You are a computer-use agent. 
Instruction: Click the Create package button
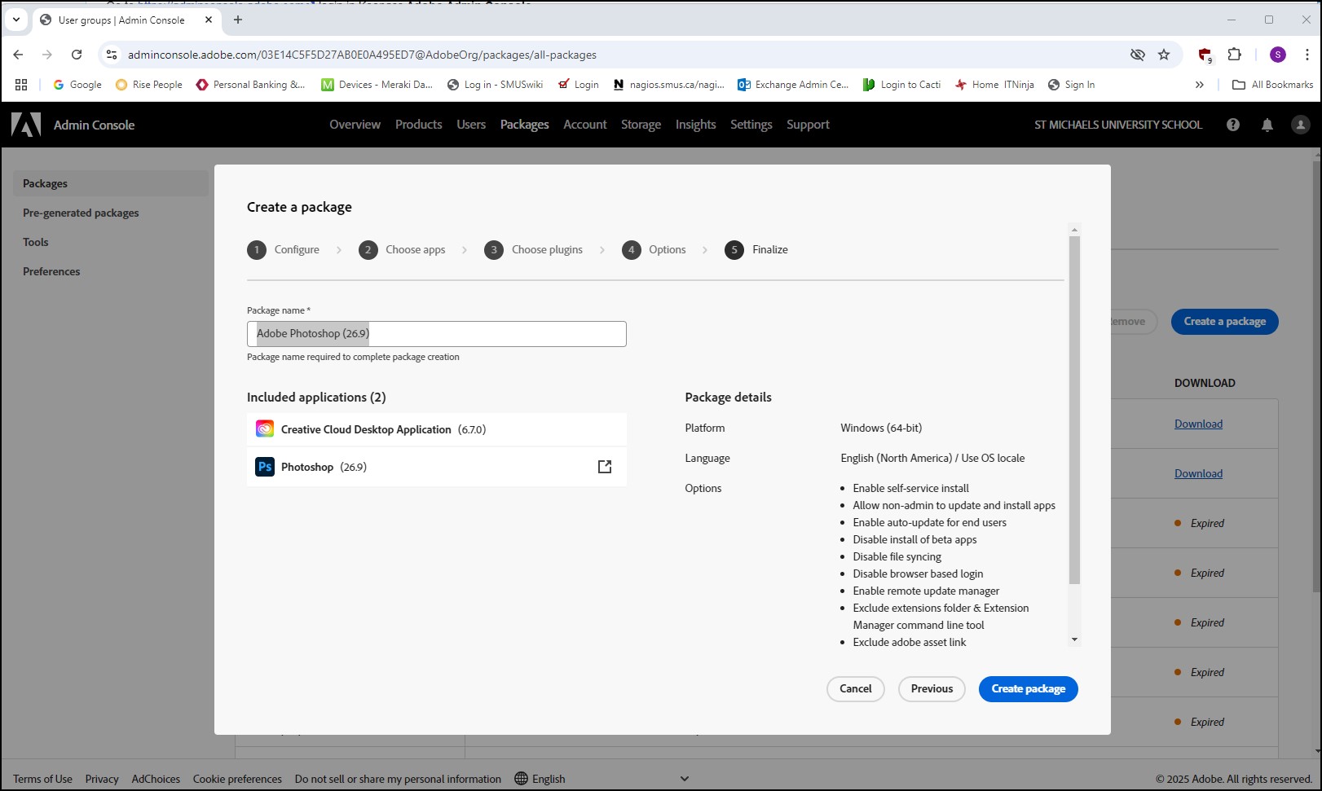click(1028, 689)
